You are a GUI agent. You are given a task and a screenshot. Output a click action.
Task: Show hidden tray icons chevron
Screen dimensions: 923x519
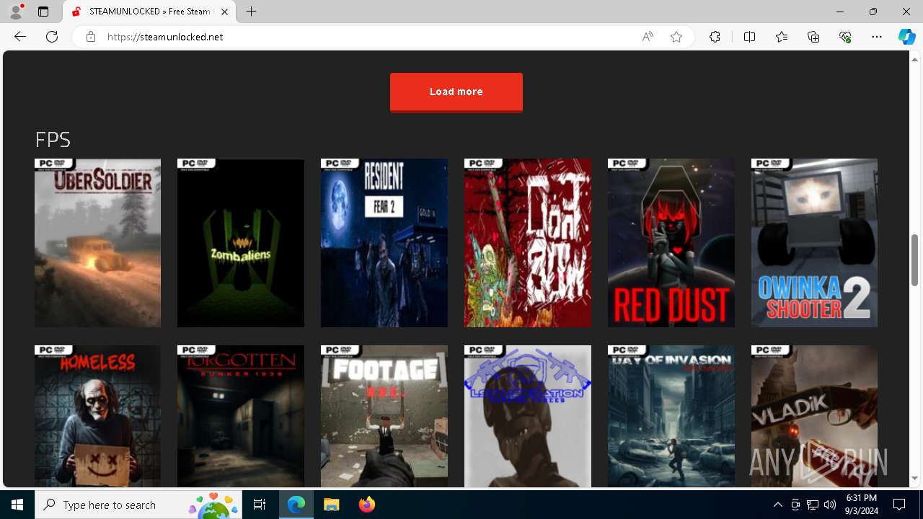pos(777,505)
